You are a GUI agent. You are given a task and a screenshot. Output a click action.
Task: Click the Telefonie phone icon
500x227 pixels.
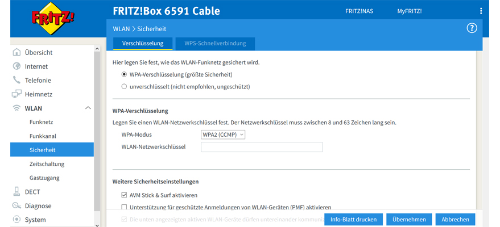pos(16,80)
